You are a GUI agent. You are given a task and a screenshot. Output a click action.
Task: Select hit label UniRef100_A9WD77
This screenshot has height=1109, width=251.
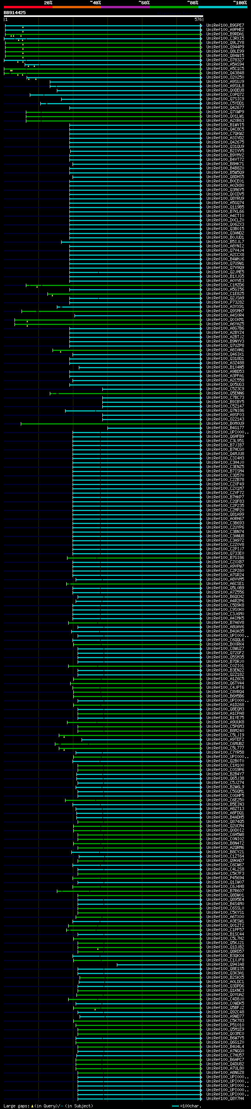(x=225, y=1016)
